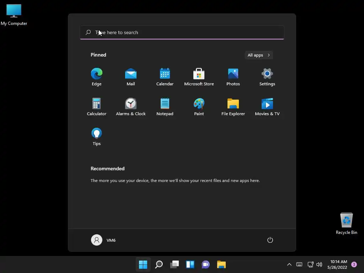Open the notification badge showing 3
Image resolution: width=364 pixels, height=273 pixels.
point(354,264)
